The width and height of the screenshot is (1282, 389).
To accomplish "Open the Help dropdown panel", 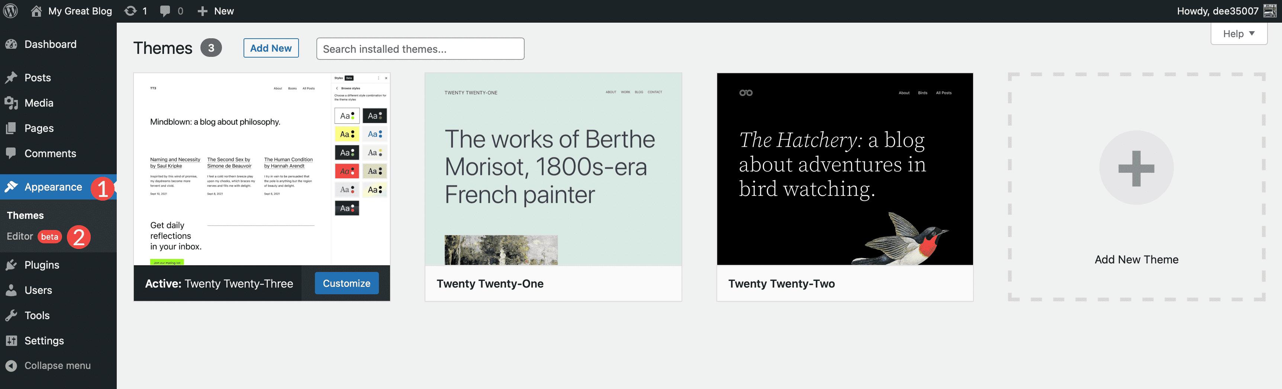I will [x=1239, y=33].
